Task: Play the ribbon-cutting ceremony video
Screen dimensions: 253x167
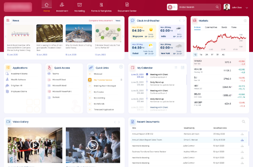Action: [35, 145]
